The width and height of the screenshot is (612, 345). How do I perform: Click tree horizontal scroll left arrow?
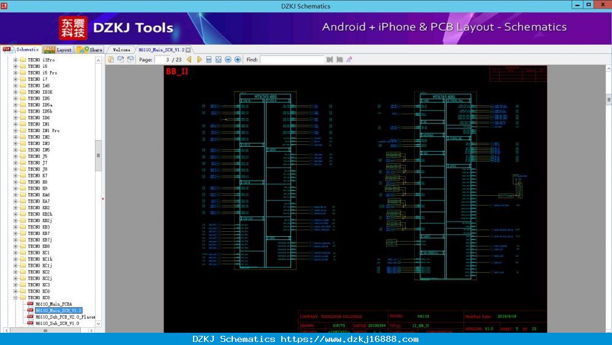tap(6, 330)
